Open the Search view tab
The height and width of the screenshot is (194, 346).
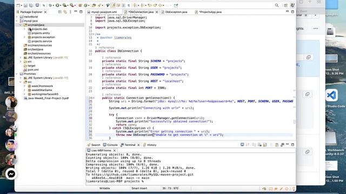click(94, 145)
